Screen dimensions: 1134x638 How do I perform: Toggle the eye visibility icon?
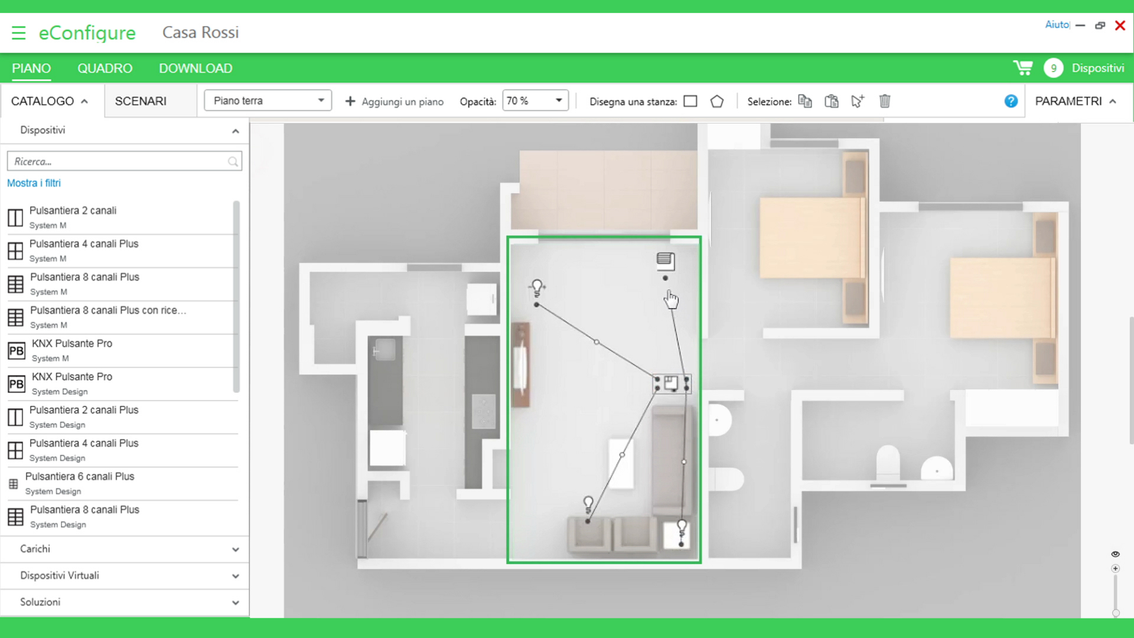click(x=1115, y=554)
